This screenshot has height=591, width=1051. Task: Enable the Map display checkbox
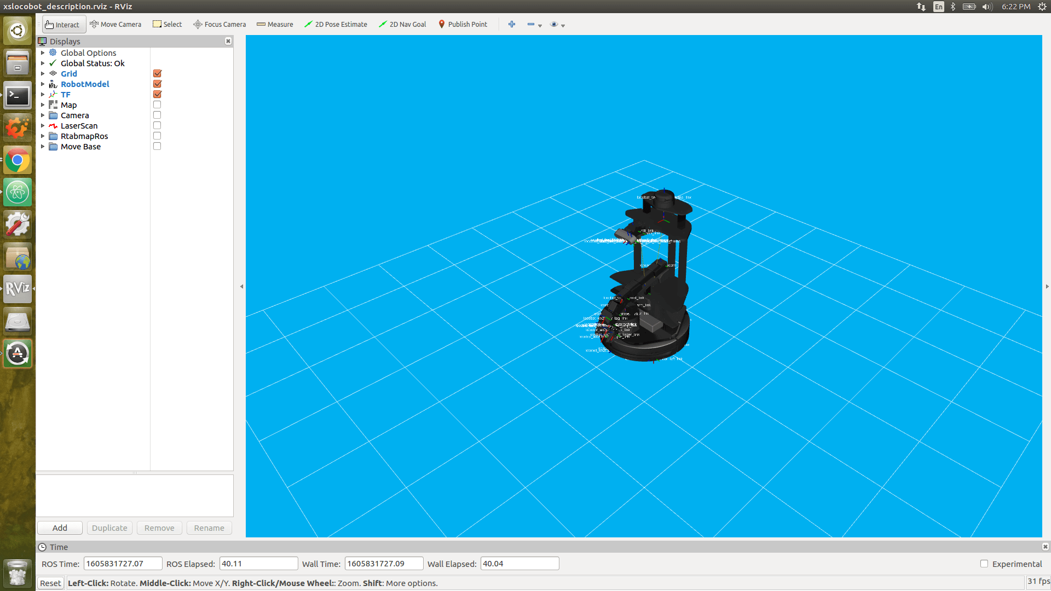tap(157, 105)
